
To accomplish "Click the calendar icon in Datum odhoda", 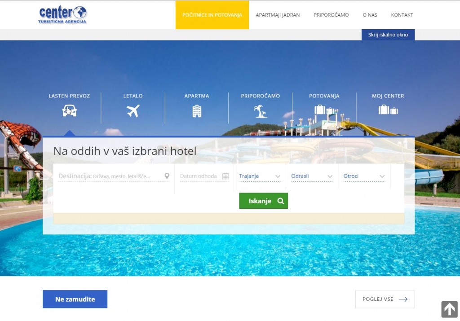I will pyautogui.click(x=226, y=176).
